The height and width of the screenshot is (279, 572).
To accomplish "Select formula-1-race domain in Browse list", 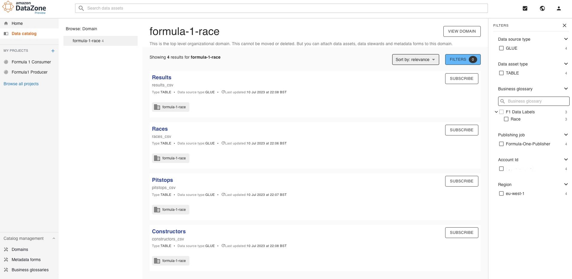I will click(101, 41).
